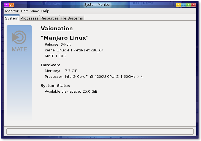Open the Help menu
Image resolution: width=201 pixels, height=141 pixels.
[45, 11]
